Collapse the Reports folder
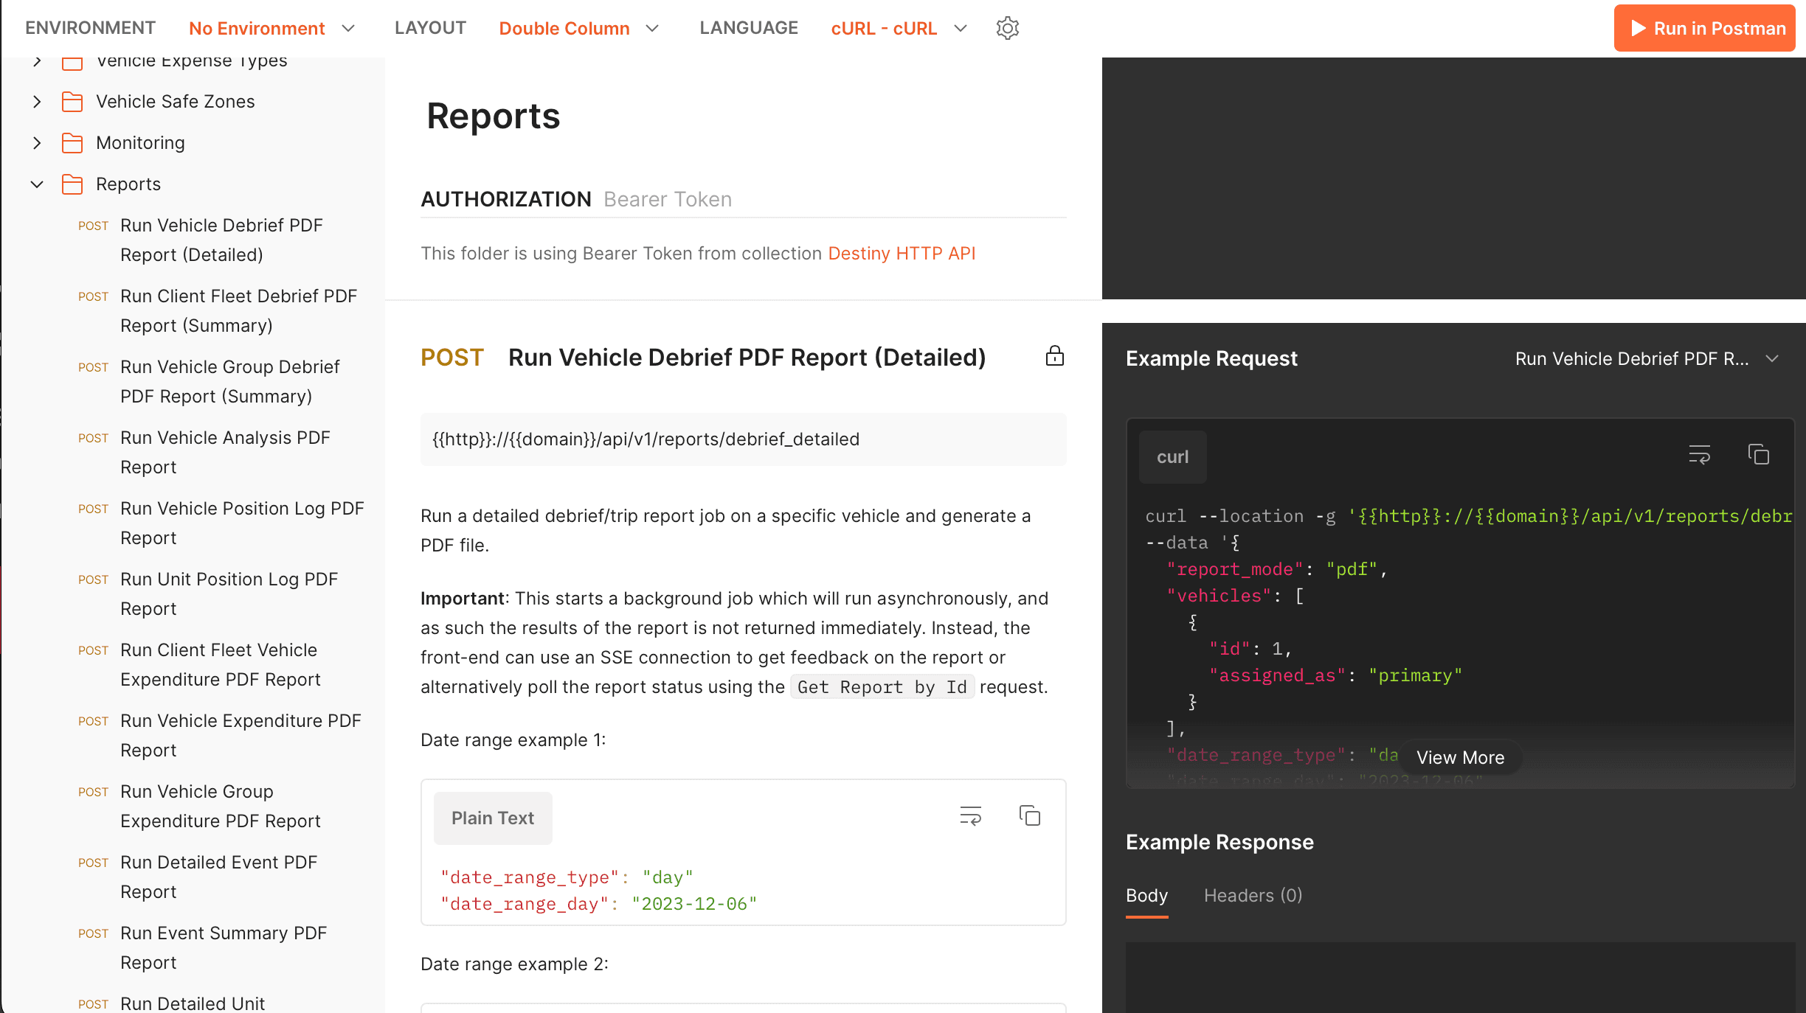This screenshot has width=1806, height=1013. point(37,184)
